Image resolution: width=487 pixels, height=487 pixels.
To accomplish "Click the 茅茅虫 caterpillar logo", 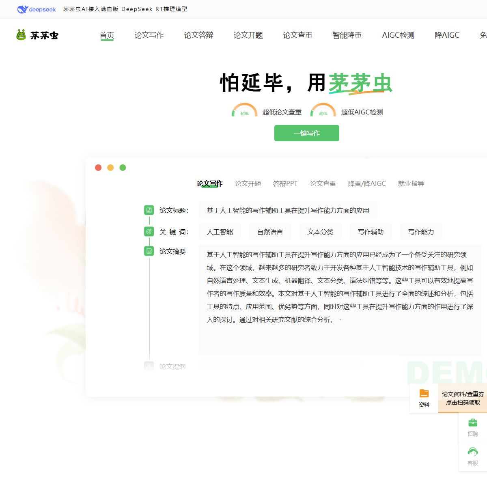I will [x=37, y=35].
